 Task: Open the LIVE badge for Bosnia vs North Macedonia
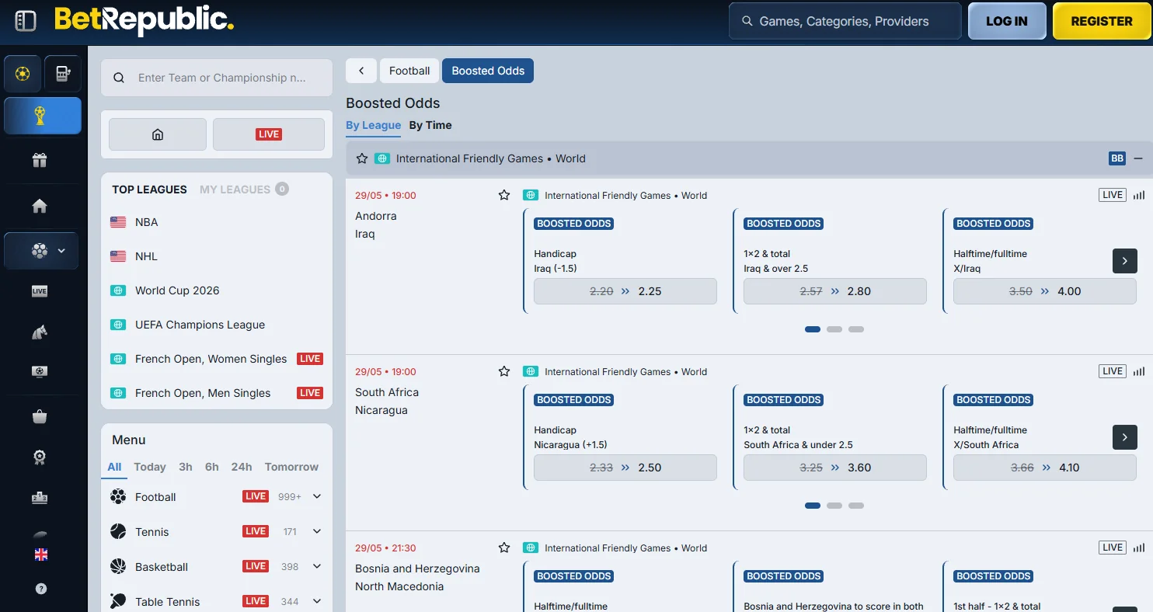coord(1113,548)
